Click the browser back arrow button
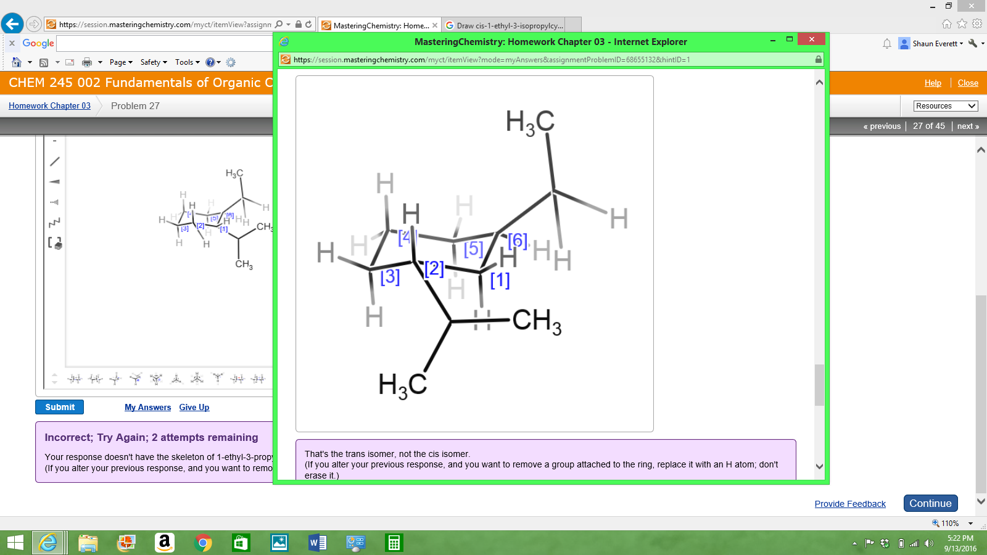The height and width of the screenshot is (555, 987). click(x=12, y=24)
